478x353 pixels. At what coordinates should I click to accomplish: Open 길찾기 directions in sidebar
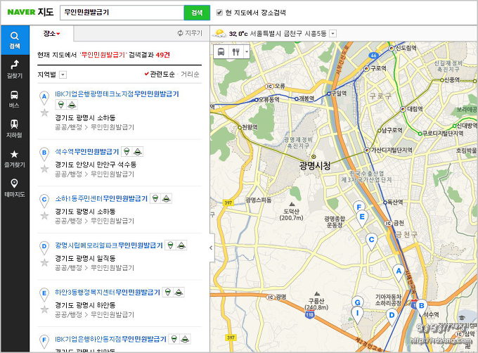[x=15, y=70]
